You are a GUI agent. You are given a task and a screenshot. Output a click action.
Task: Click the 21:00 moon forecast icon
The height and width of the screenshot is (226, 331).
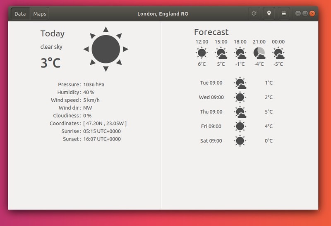(259, 53)
